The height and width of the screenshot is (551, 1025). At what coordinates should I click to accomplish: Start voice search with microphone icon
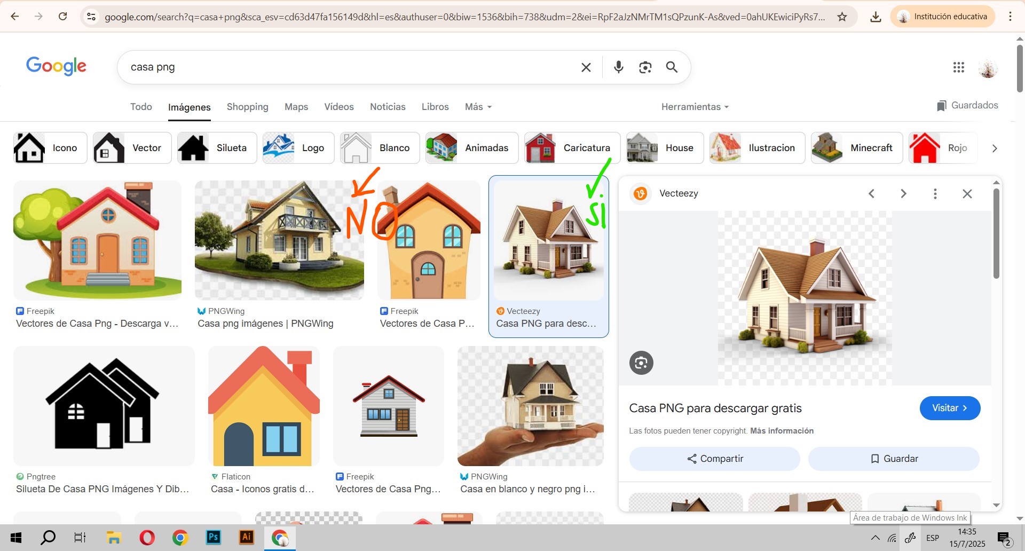tap(619, 67)
